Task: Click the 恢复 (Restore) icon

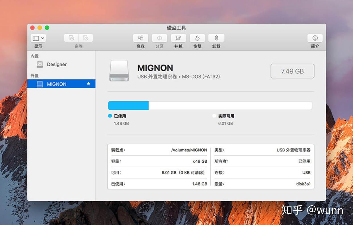Action: click(x=197, y=38)
